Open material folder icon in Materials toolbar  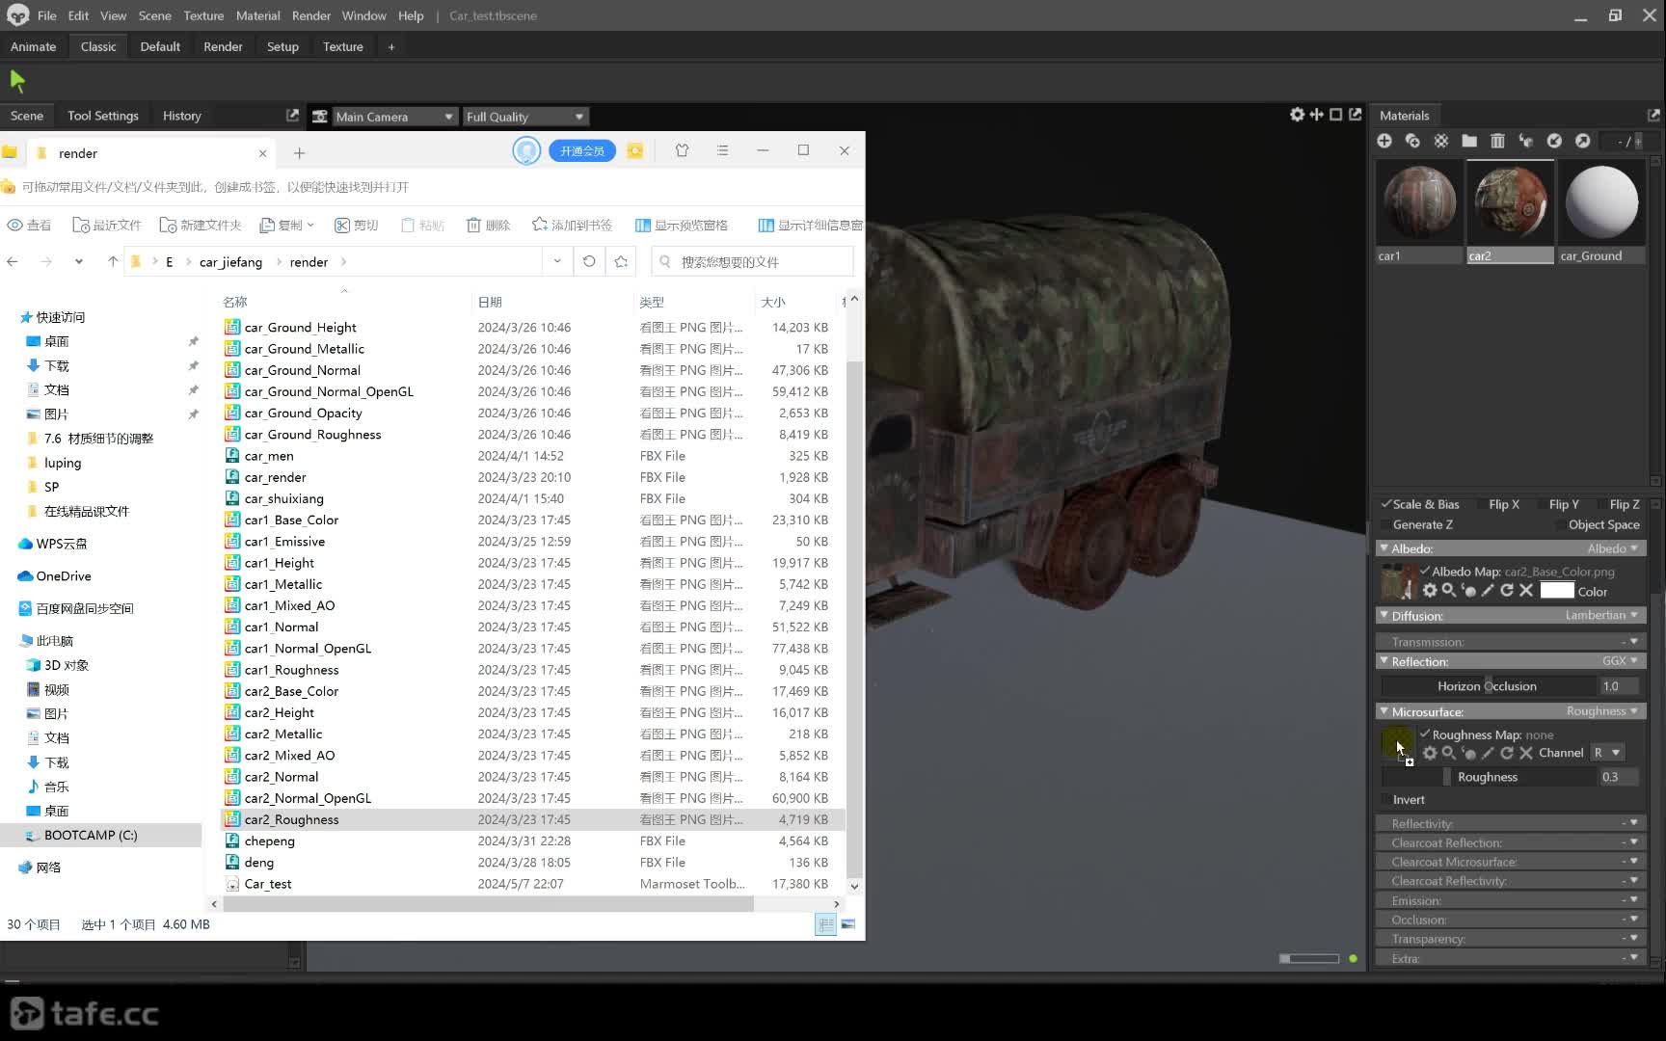[x=1469, y=141]
